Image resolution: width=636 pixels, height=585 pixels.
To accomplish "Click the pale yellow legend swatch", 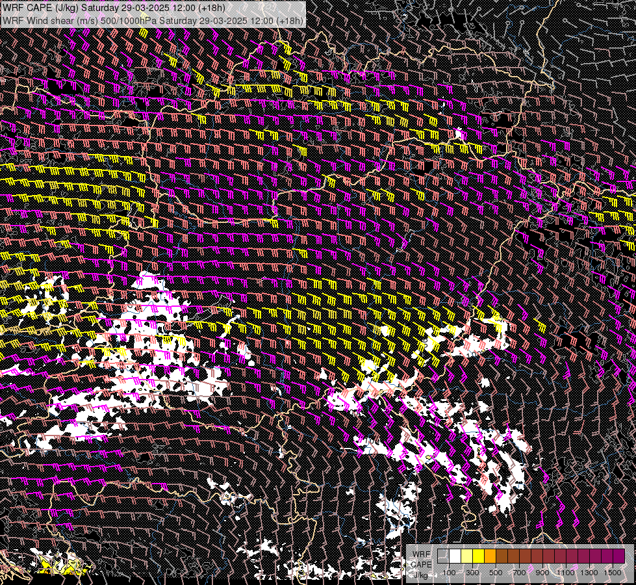I will (466, 556).
